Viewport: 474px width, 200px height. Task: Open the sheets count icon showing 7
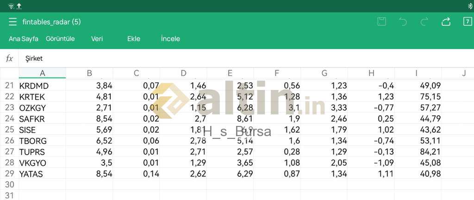pos(468,21)
